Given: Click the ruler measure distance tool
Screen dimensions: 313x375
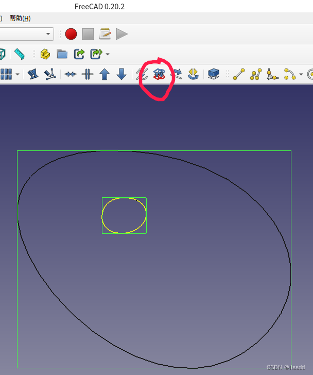Looking at the screenshot, I should (20, 54).
